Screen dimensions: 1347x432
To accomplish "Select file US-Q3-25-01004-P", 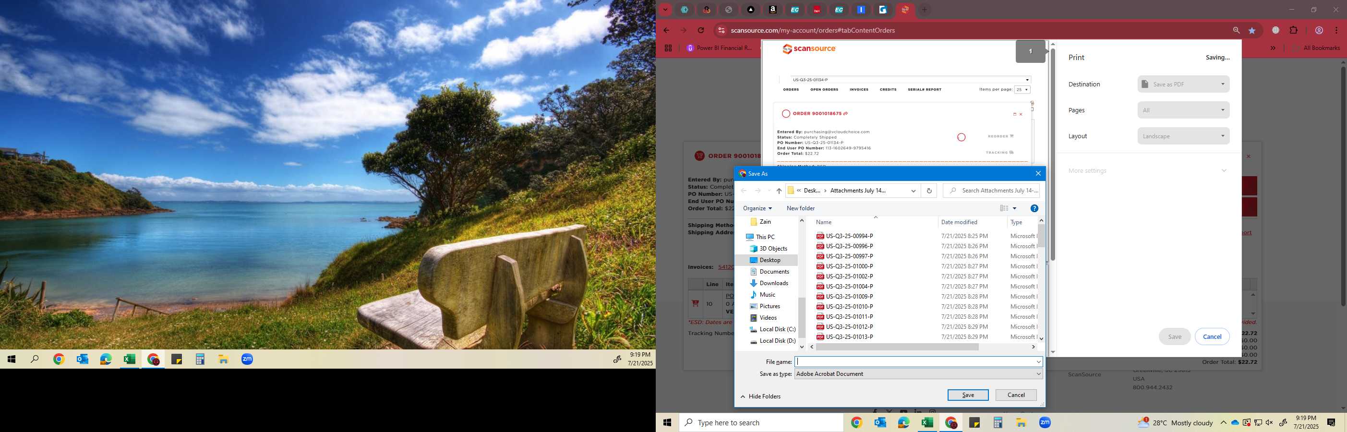I will [x=849, y=287].
